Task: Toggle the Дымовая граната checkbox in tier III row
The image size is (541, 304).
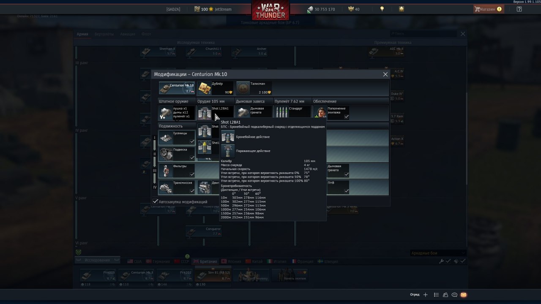Action: (346, 174)
